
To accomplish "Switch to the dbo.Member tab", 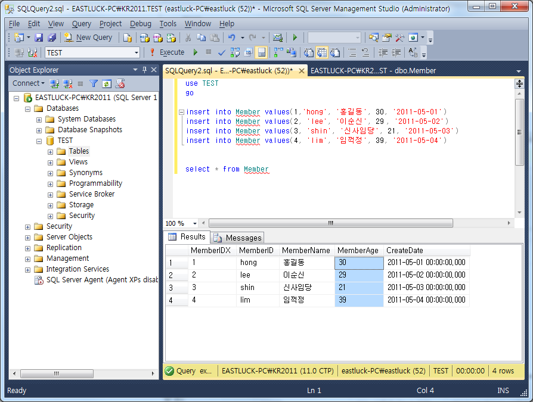I will 373,71.
